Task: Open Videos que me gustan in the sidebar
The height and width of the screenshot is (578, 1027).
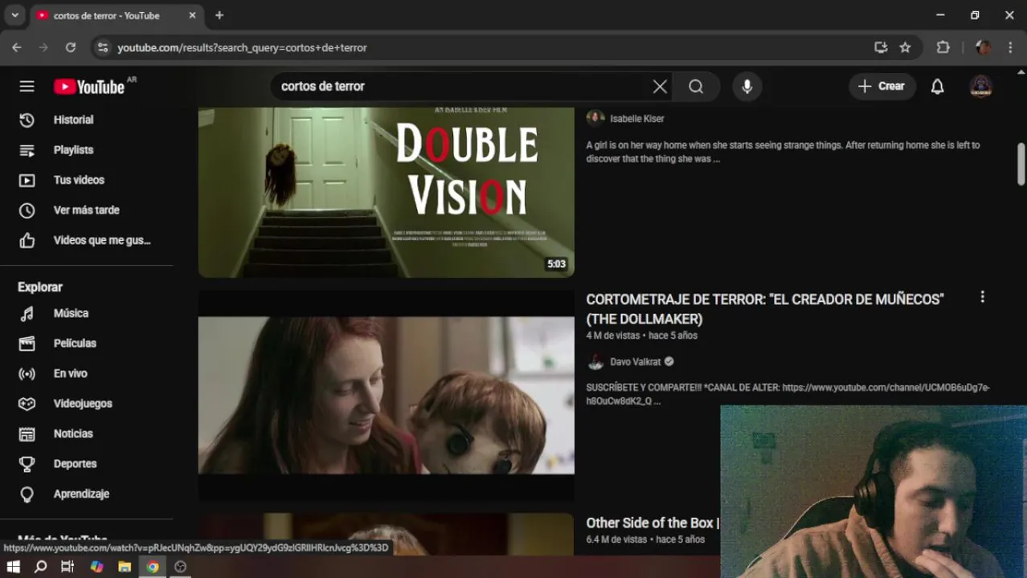Action: 102,240
